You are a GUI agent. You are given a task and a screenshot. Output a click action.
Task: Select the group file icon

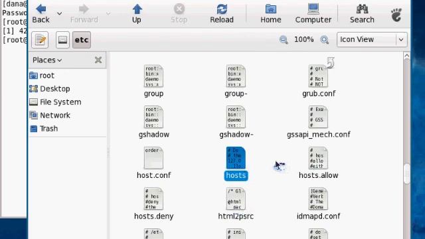[x=153, y=76]
